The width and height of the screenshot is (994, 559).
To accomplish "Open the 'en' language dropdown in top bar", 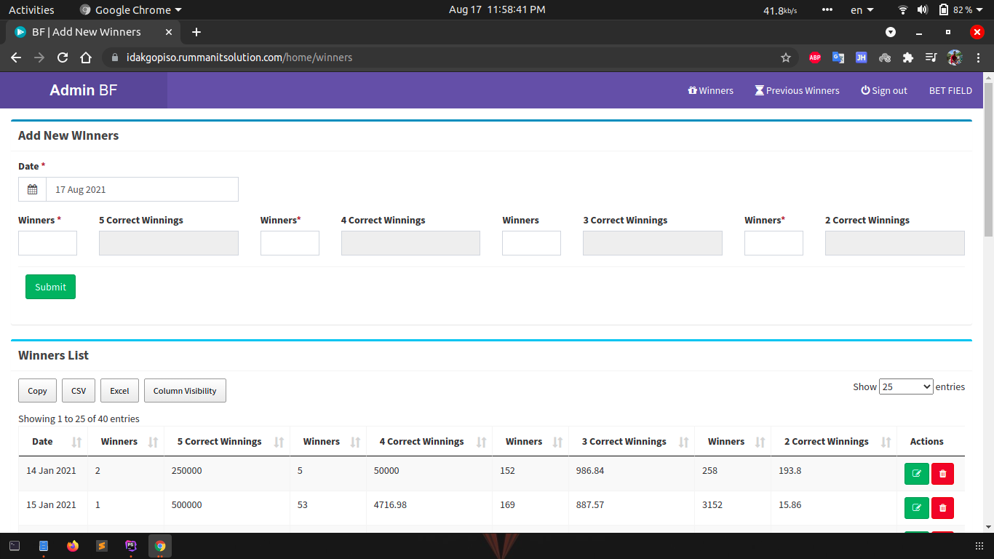I will click(862, 10).
